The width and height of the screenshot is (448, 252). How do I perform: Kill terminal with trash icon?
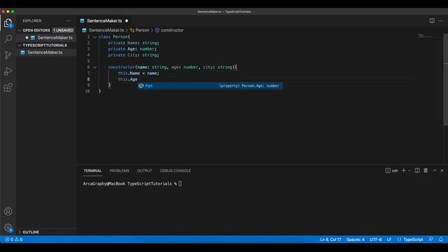[x=426, y=171]
